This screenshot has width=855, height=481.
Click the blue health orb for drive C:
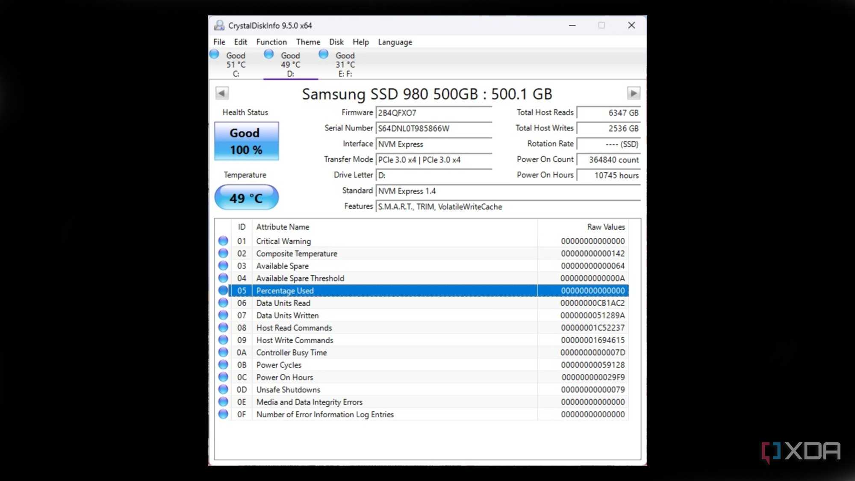[215, 54]
